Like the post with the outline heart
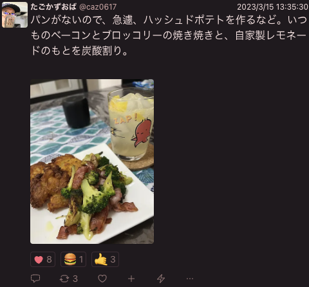 click(x=102, y=279)
